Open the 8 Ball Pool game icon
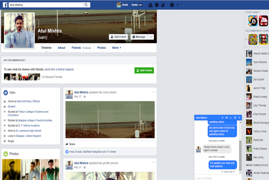This screenshot has height=180, width=269. (x=253, y=21)
